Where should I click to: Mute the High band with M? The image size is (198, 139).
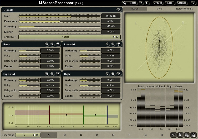pyautogui.click(x=108, y=74)
